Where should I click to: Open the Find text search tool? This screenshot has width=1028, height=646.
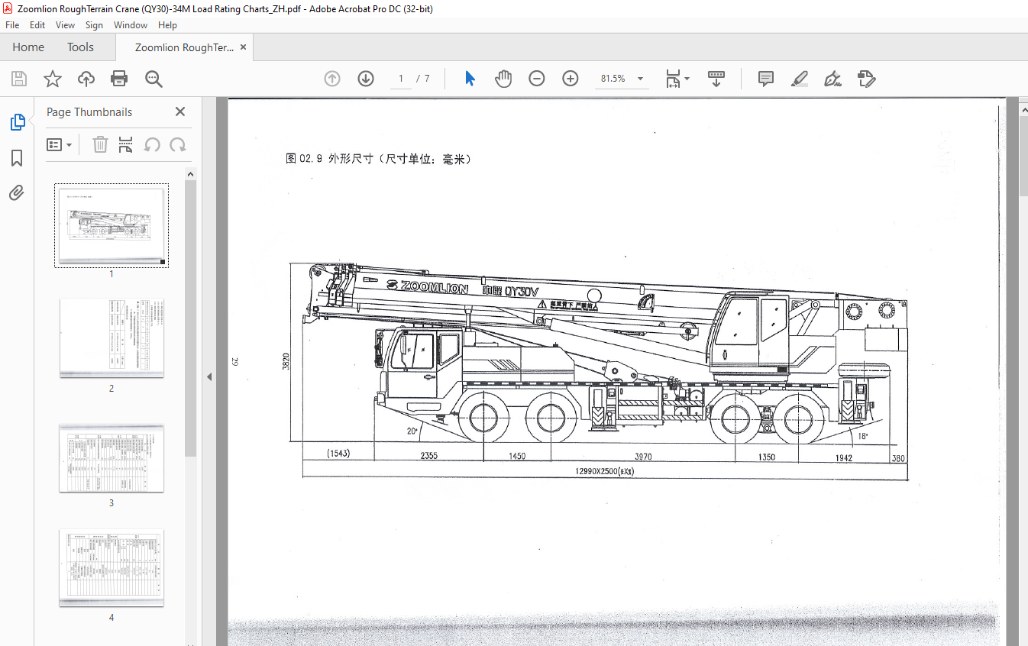click(x=154, y=79)
